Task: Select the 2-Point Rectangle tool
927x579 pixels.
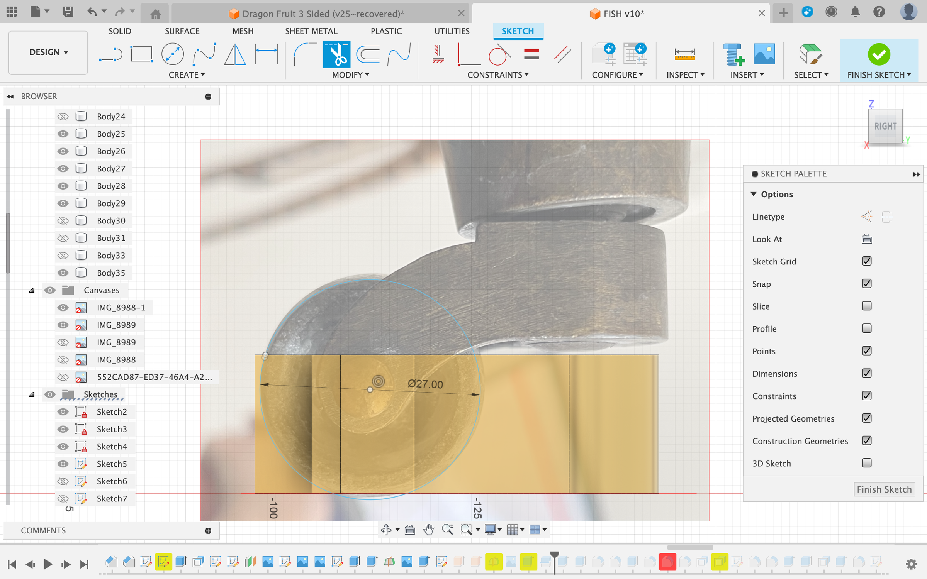Action: [141, 54]
